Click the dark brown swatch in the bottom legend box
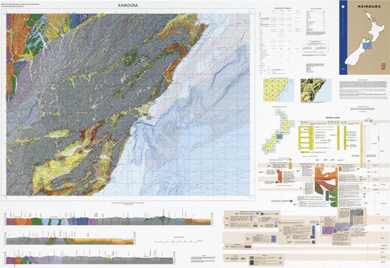Viewport: 390px width, 268px height. pyautogui.click(x=252, y=262)
